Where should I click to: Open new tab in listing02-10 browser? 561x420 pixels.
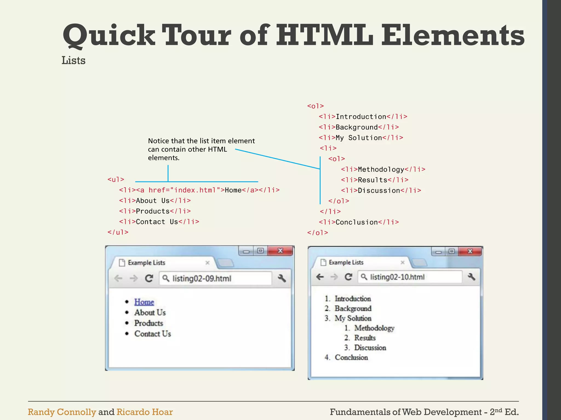[x=419, y=263]
